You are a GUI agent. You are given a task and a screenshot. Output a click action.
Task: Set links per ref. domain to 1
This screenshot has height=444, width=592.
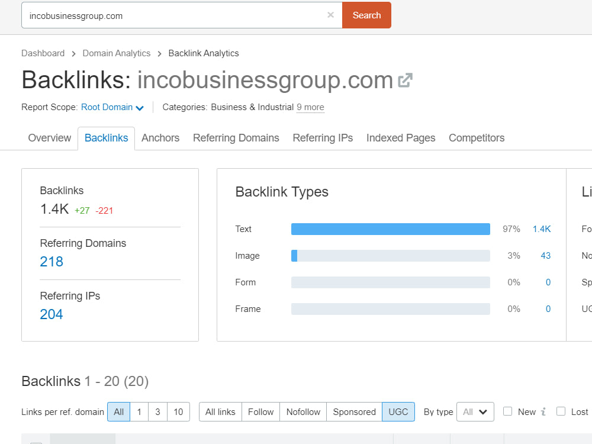tap(139, 411)
